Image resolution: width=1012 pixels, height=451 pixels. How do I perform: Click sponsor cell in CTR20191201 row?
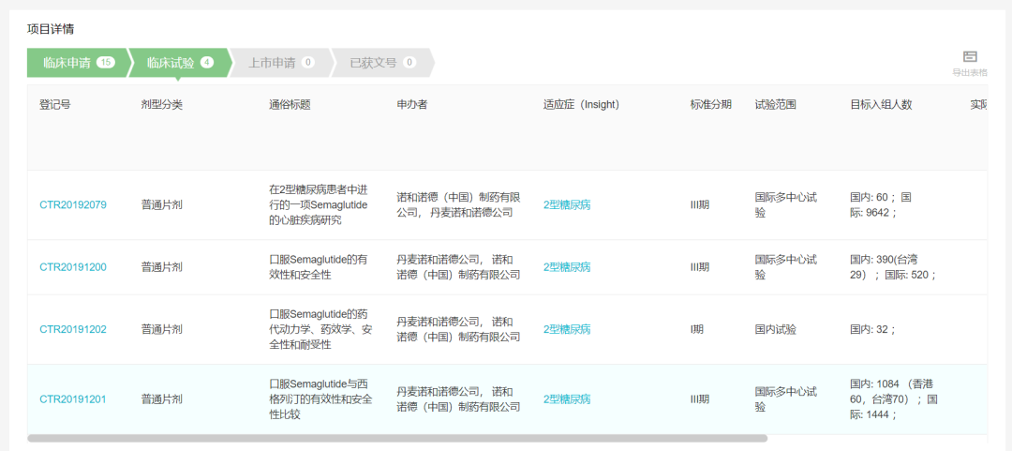pos(458,398)
